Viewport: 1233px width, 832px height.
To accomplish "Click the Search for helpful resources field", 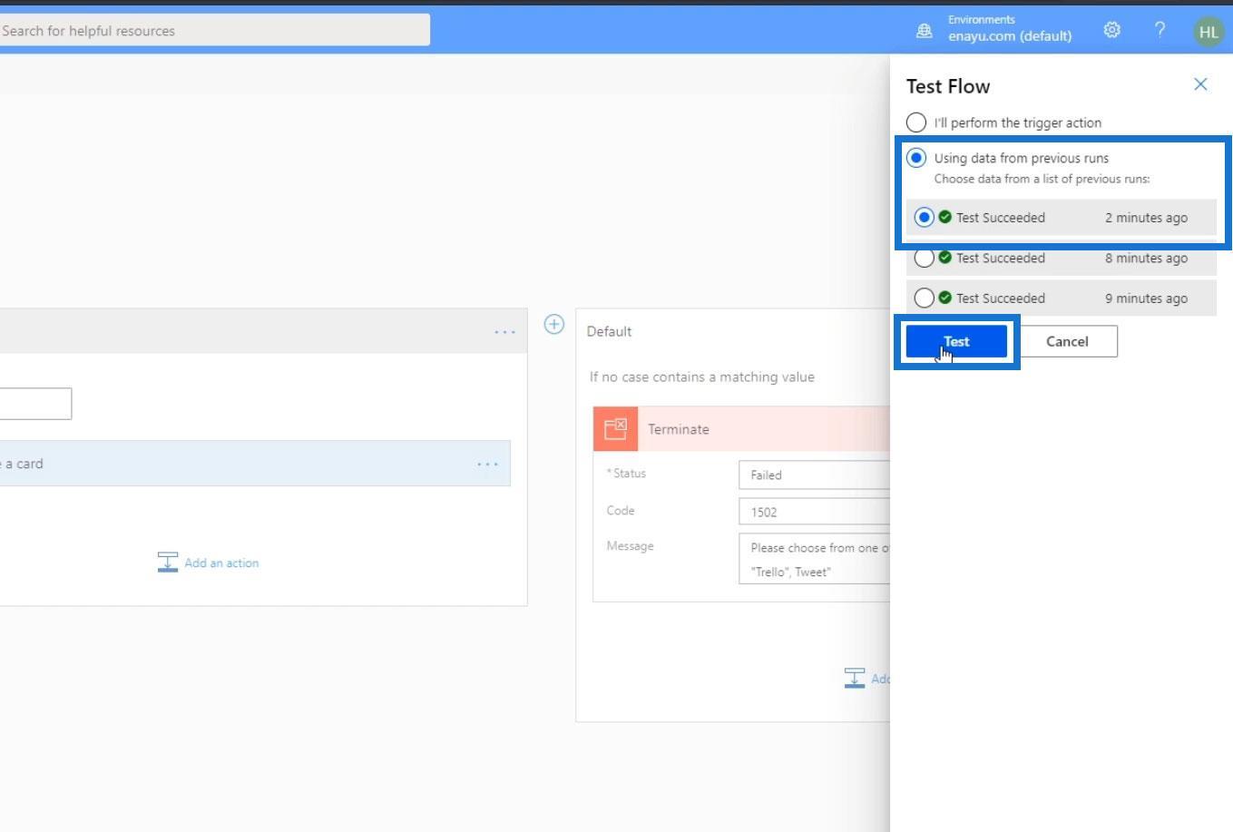I will [x=215, y=30].
